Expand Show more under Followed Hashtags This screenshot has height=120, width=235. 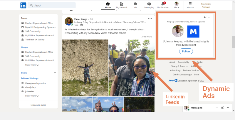pyautogui.click(x=32, y=96)
